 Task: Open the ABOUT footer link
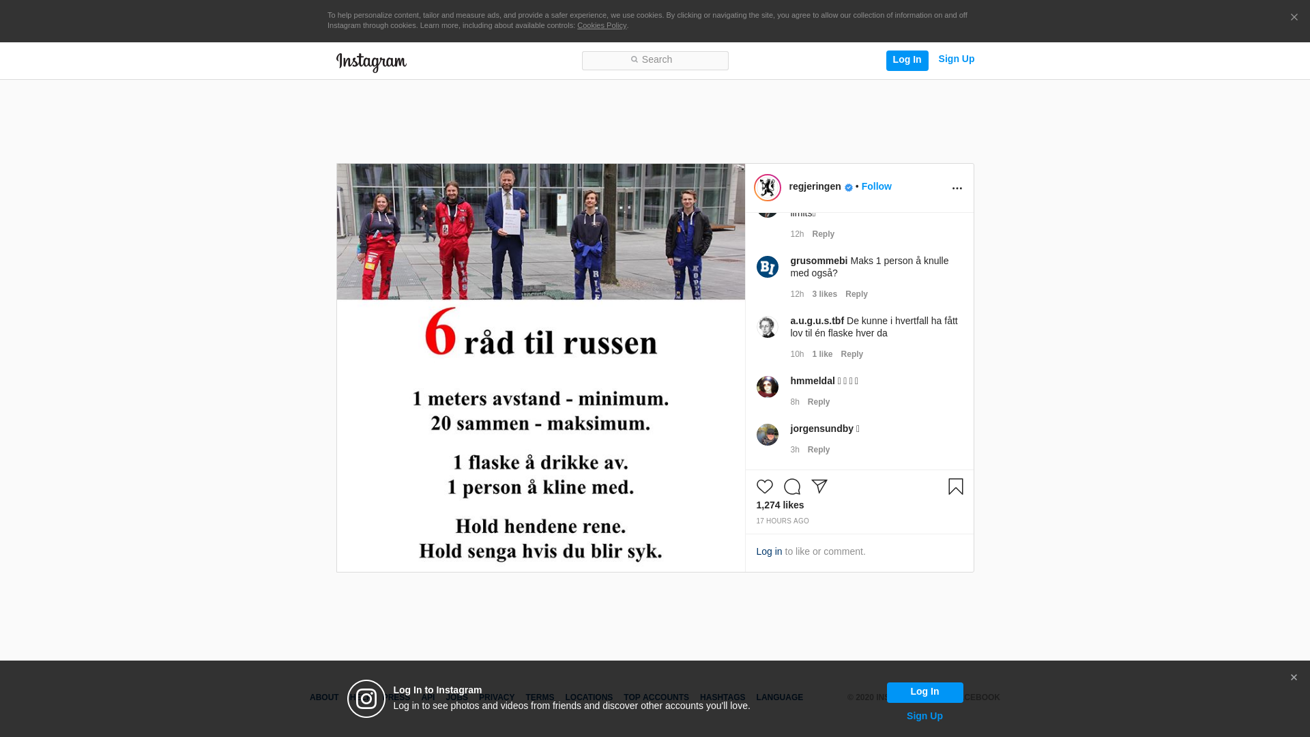pyautogui.click(x=324, y=697)
